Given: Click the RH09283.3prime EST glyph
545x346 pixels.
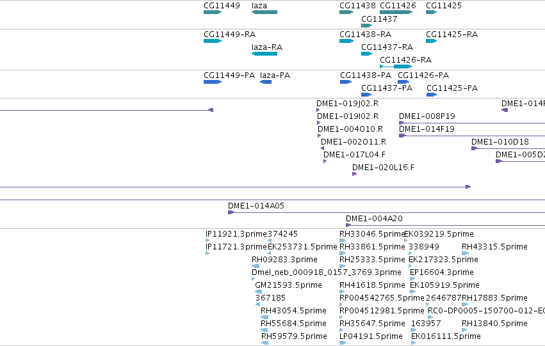Looking at the screenshot, I should [x=256, y=266].
